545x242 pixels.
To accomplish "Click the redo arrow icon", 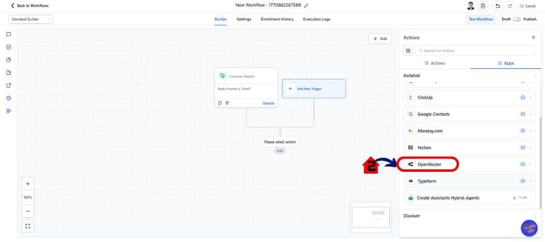I will tap(510, 6).
